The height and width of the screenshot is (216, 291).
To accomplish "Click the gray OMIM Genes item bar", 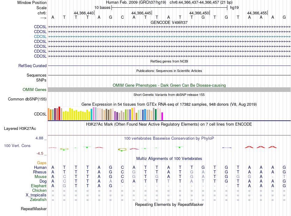I will 169,89.
